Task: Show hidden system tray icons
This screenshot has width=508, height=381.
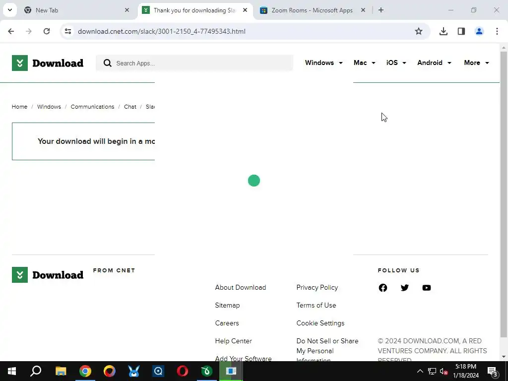Action: [x=420, y=371]
